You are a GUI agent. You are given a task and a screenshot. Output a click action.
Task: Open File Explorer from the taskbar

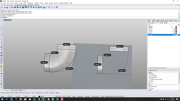point(21,99)
